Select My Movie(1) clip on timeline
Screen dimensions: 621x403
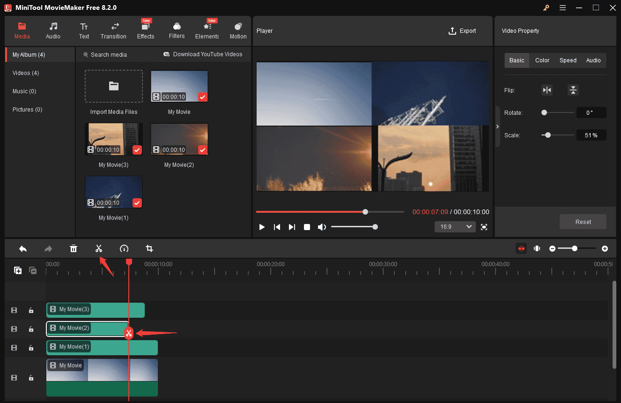click(102, 348)
